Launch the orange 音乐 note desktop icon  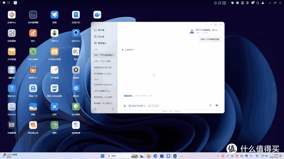click(33, 33)
